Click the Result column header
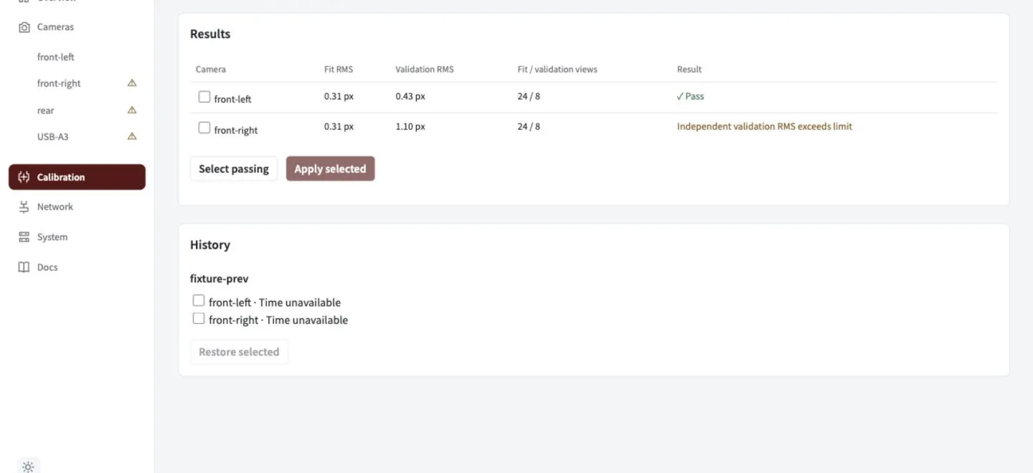 [689, 70]
